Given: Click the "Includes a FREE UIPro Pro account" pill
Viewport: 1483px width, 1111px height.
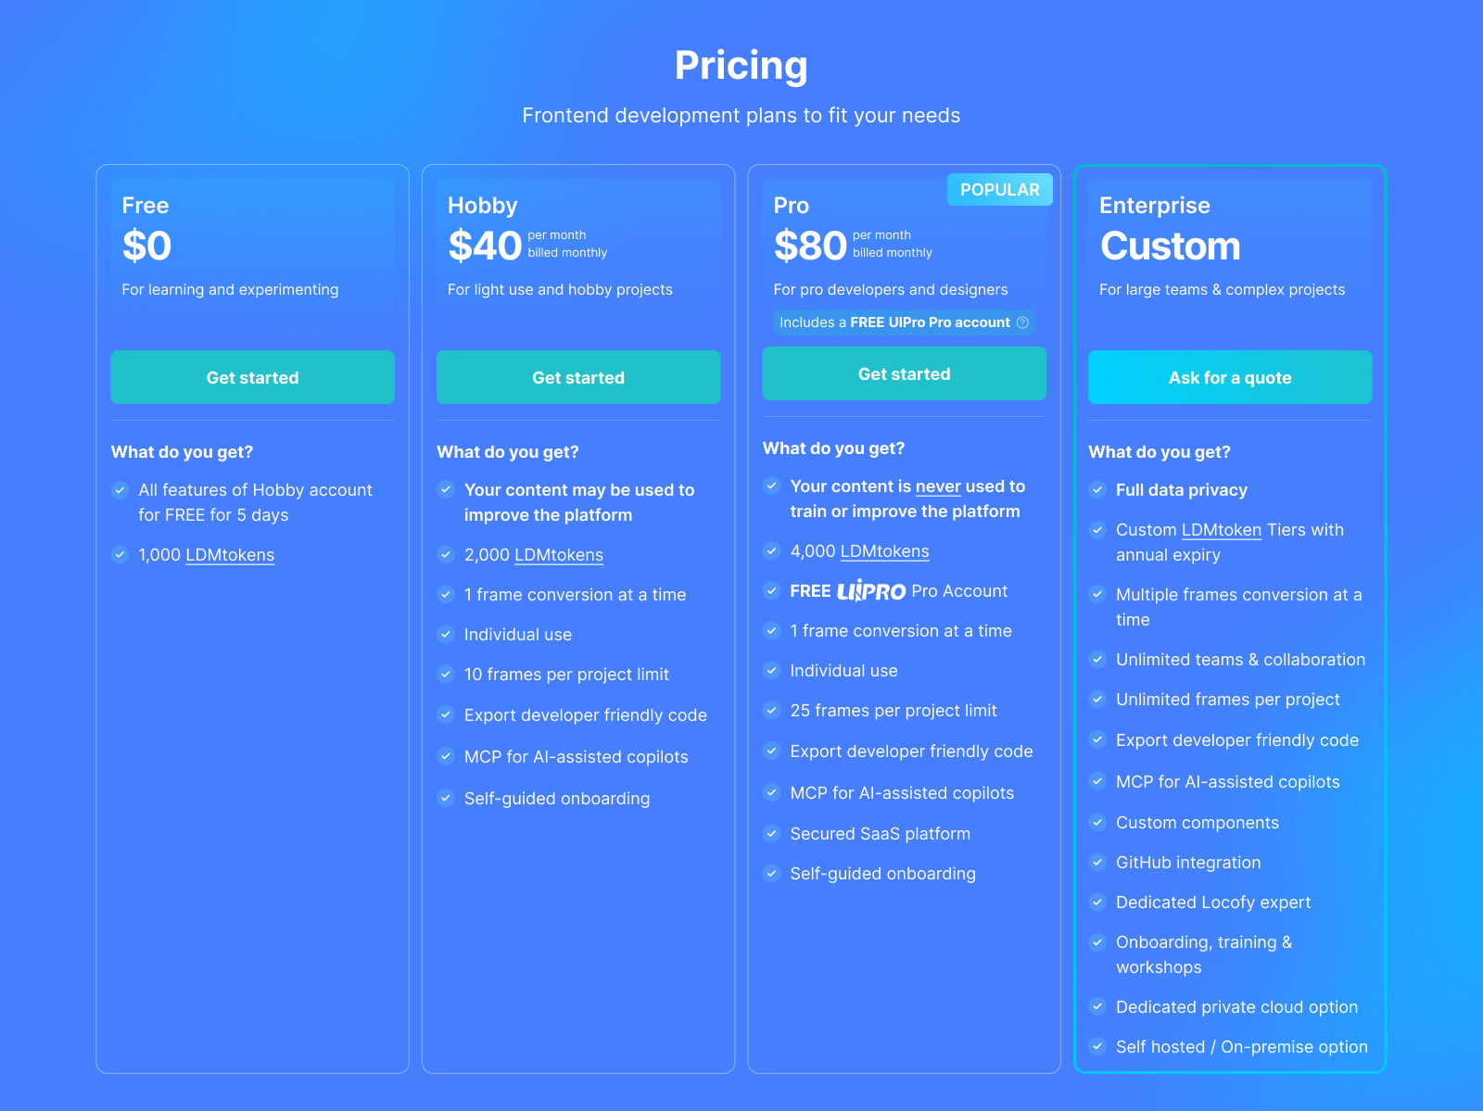Looking at the screenshot, I should [x=894, y=322].
